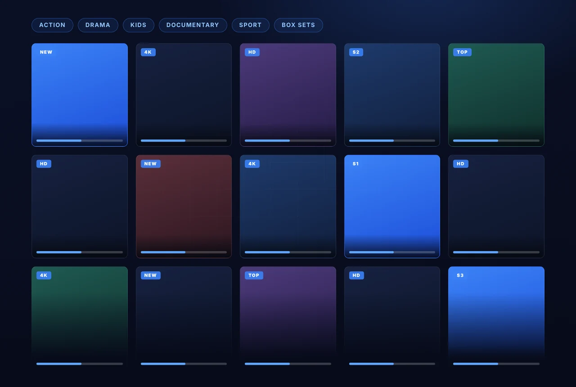
Task: Open the KIDS category filter
Action: [139, 25]
